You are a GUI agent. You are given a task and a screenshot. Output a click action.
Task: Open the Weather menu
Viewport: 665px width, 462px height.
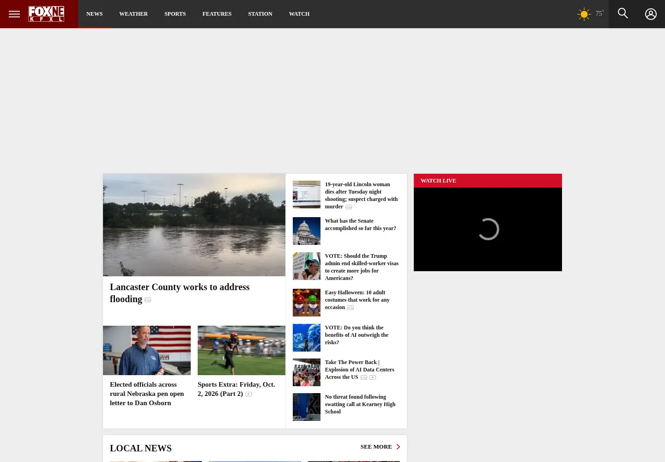pos(133,14)
